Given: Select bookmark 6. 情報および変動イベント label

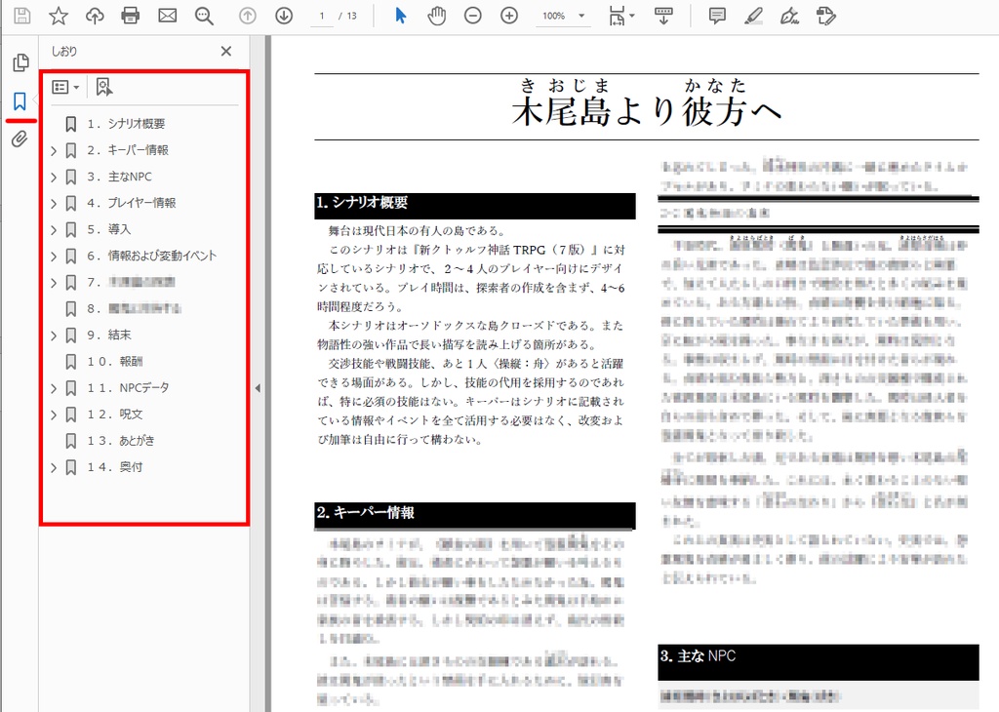Looking at the screenshot, I should tap(151, 256).
